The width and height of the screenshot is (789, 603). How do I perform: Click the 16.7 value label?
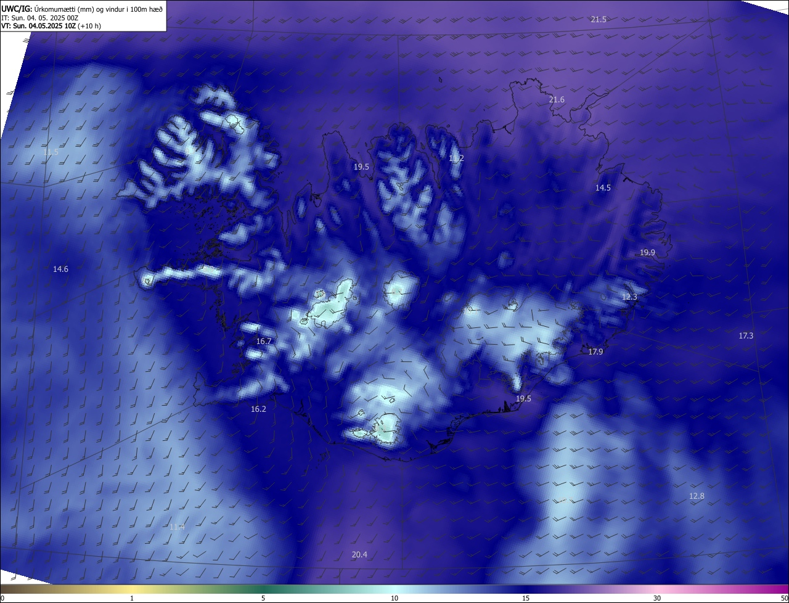click(264, 341)
